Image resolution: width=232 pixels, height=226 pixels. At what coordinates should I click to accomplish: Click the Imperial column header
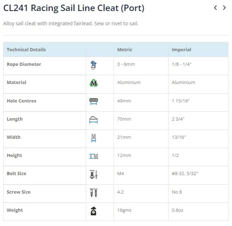tap(181, 49)
